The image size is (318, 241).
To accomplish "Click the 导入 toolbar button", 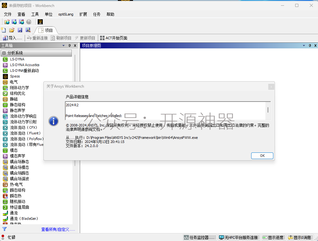I will pyautogui.click(x=13, y=38).
